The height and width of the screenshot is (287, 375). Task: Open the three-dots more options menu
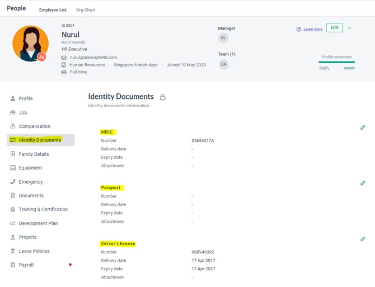350,28
